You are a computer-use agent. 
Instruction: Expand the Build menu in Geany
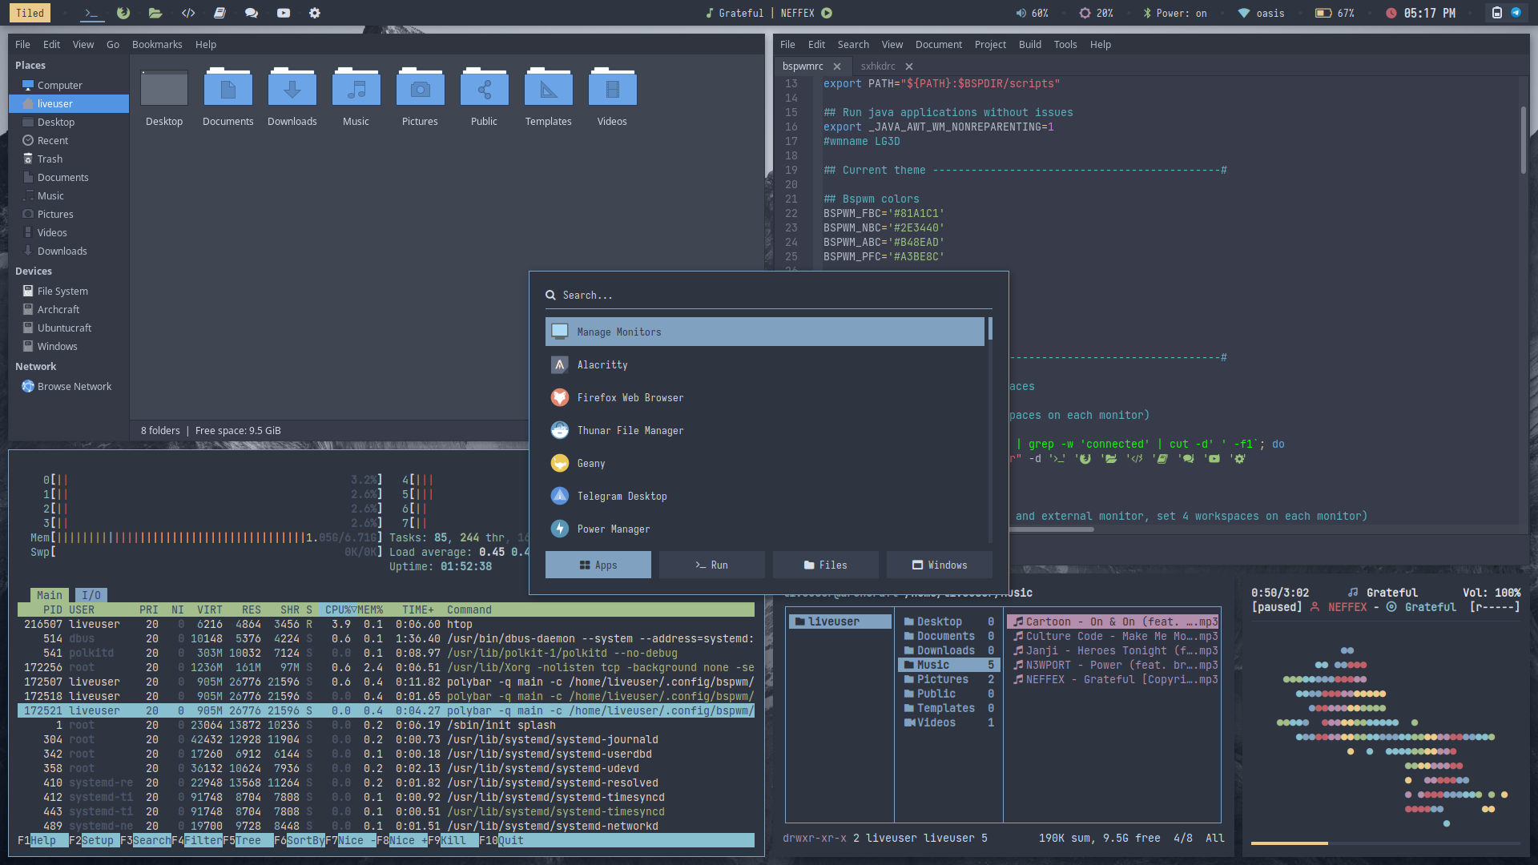(x=1029, y=45)
